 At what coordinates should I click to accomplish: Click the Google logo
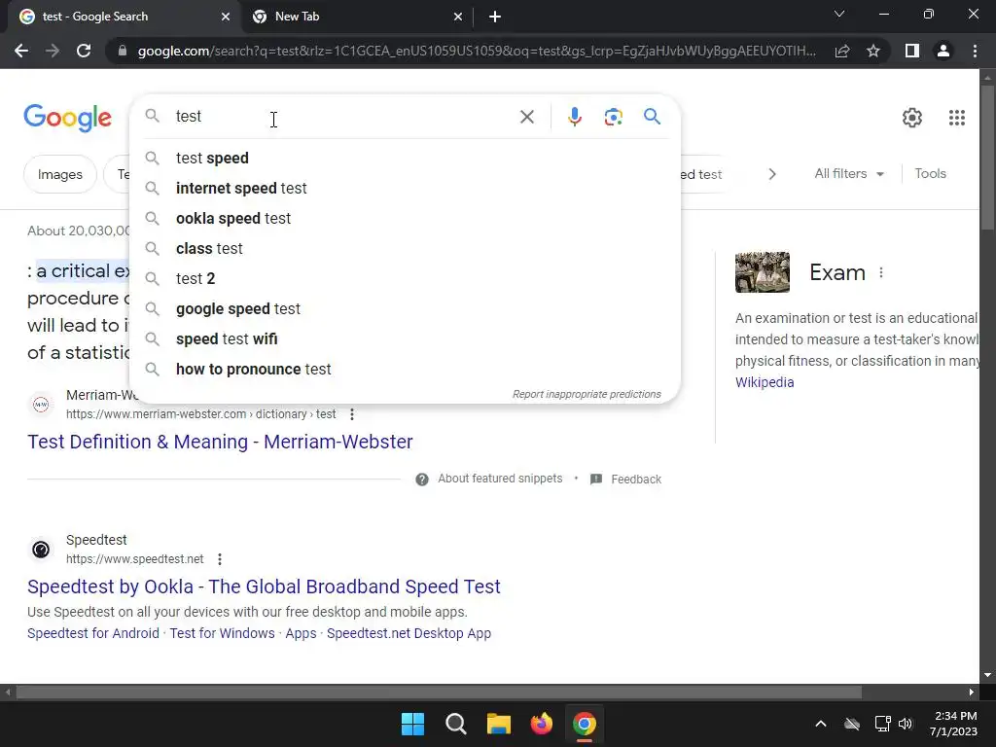(x=68, y=118)
